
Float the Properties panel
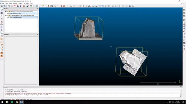pos(38,34)
